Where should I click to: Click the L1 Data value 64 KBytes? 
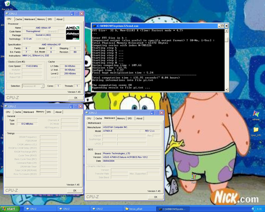(70, 66)
